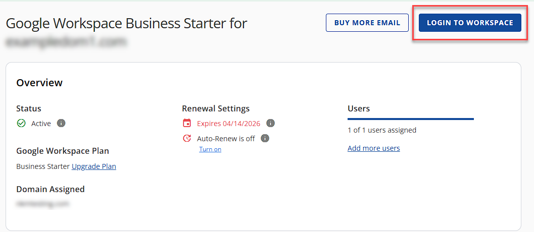This screenshot has height=232, width=534.
Task: Click the Renewal Settings heading
Action: tap(216, 108)
